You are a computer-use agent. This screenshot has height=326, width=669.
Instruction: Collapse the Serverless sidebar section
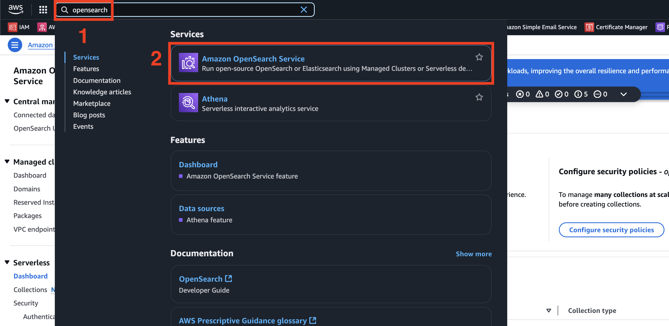7,262
